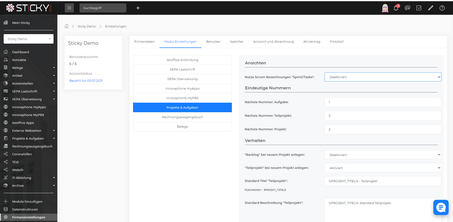Viewport: 453px width, 222px height.
Task: Click the Rechnungsausgangsbuch sidebar icon
Action: (x=6, y=146)
